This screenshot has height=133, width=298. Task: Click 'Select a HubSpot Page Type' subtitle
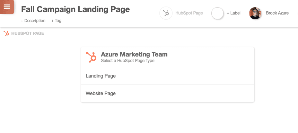pyautogui.click(x=128, y=61)
